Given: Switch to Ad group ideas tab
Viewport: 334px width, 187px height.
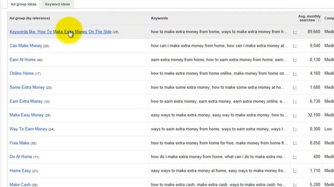Looking at the screenshot, I should (23, 4).
